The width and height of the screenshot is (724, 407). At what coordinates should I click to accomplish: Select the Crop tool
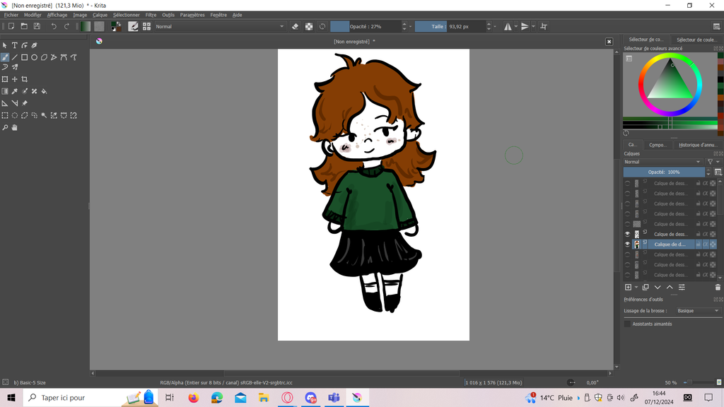click(x=24, y=79)
